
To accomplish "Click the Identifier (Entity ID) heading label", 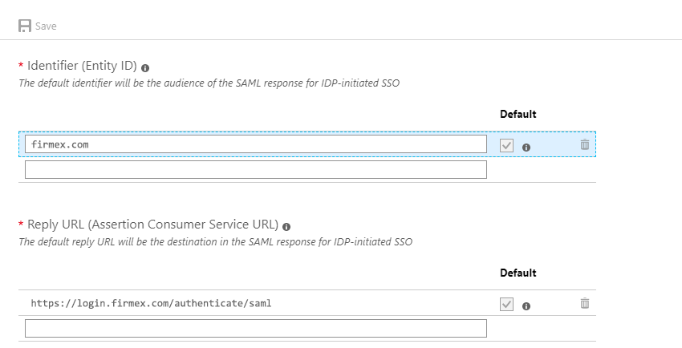I will click(x=82, y=66).
